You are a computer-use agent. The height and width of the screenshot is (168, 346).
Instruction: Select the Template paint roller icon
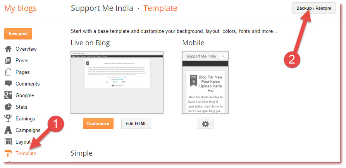click(8, 153)
